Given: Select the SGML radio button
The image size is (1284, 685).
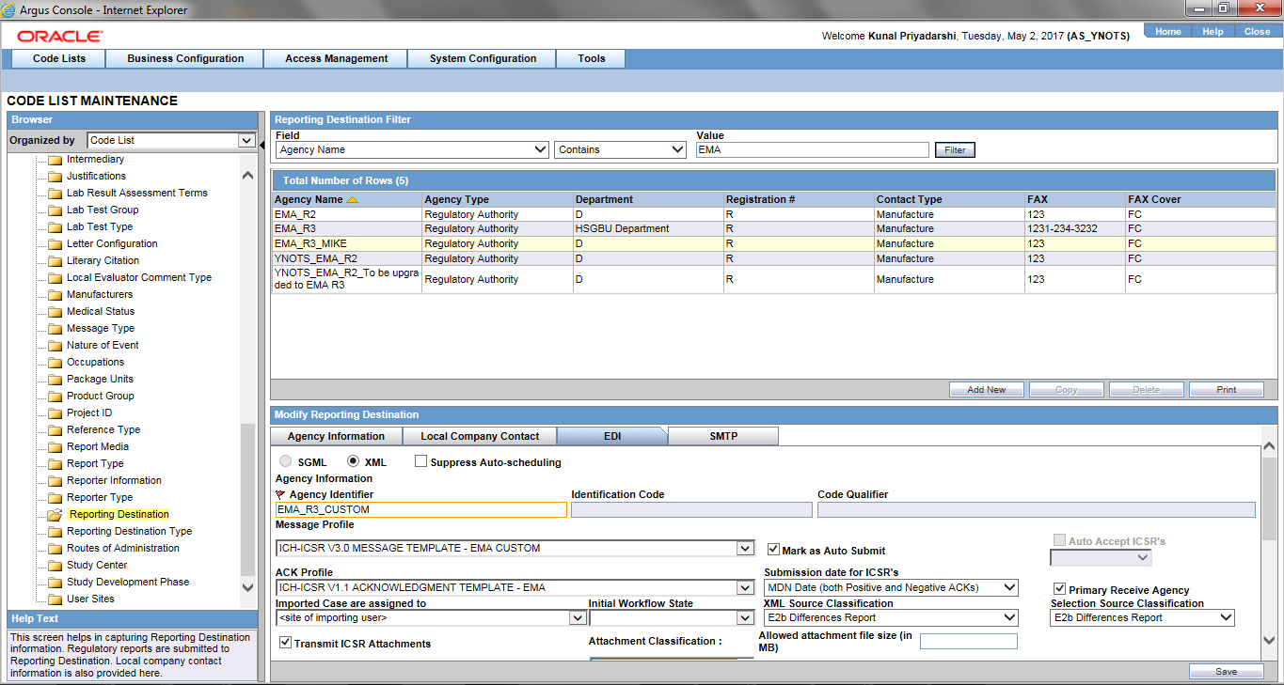Looking at the screenshot, I should tap(286, 461).
